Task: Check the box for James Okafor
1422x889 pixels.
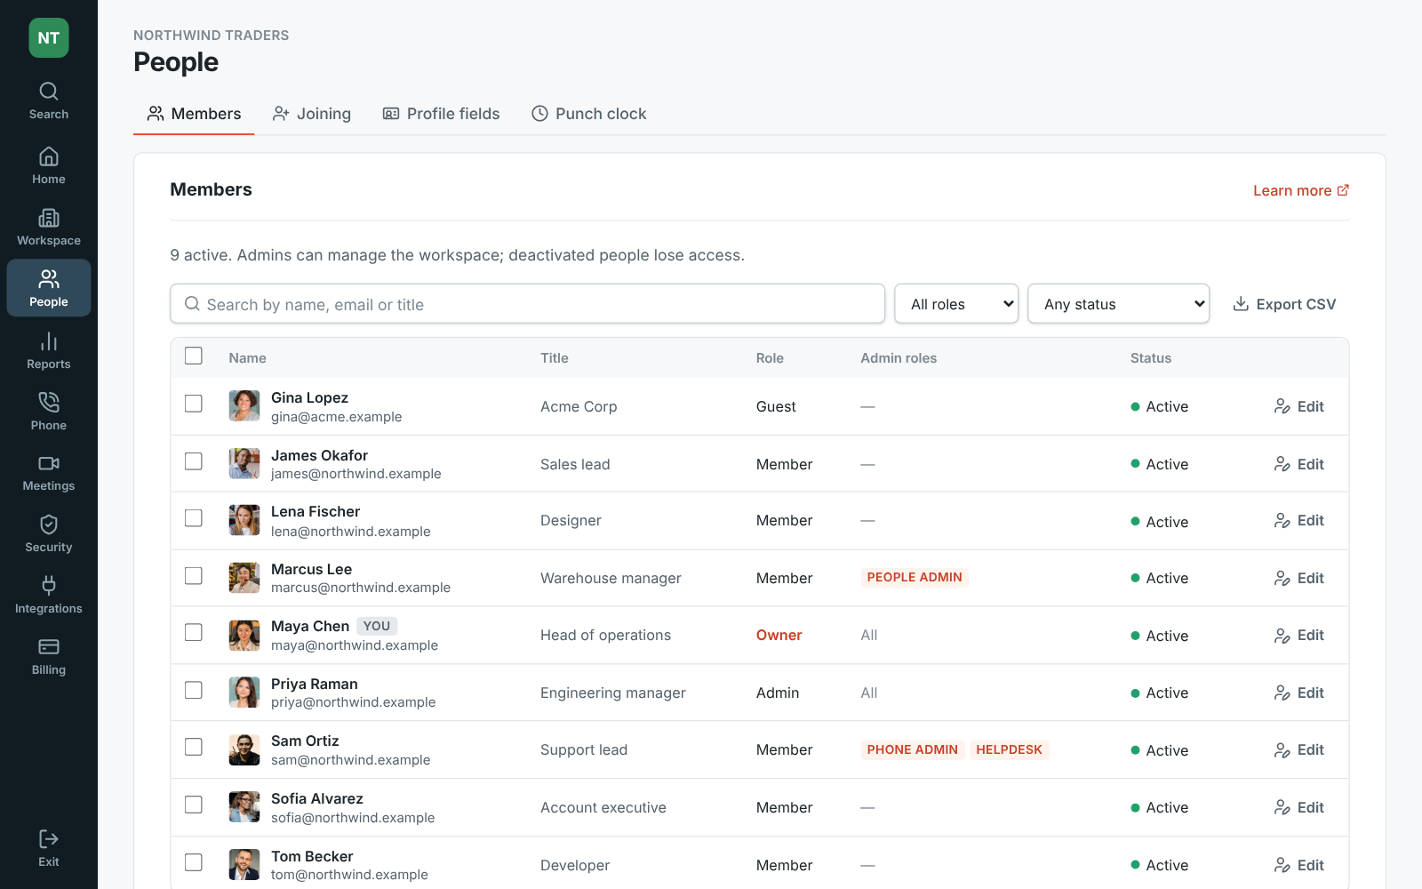Action: [x=194, y=461]
